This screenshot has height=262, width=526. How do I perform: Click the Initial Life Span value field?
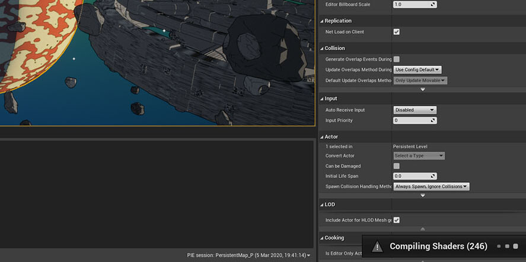pyautogui.click(x=410, y=176)
